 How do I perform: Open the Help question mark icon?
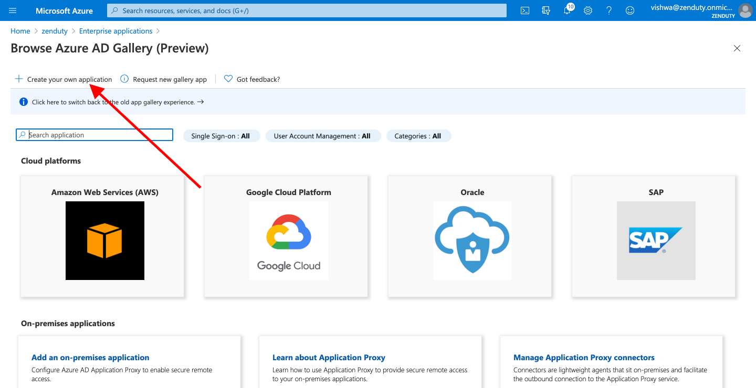609,10
